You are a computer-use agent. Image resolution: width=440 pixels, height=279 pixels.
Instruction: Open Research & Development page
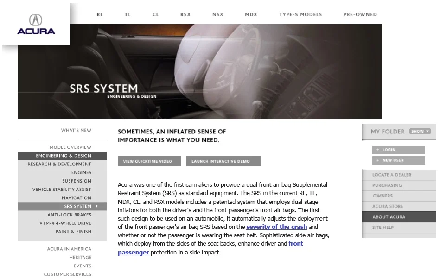59,164
